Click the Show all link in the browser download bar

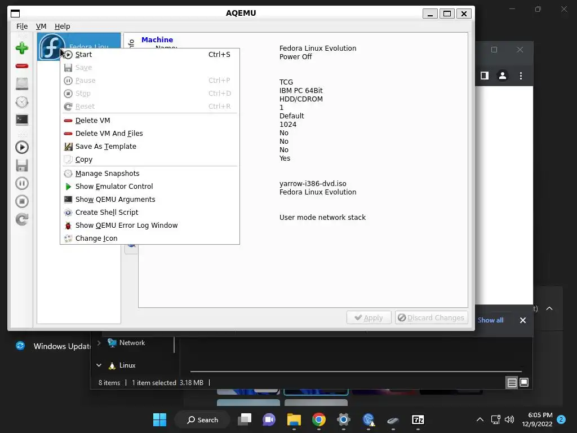click(491, 320)
